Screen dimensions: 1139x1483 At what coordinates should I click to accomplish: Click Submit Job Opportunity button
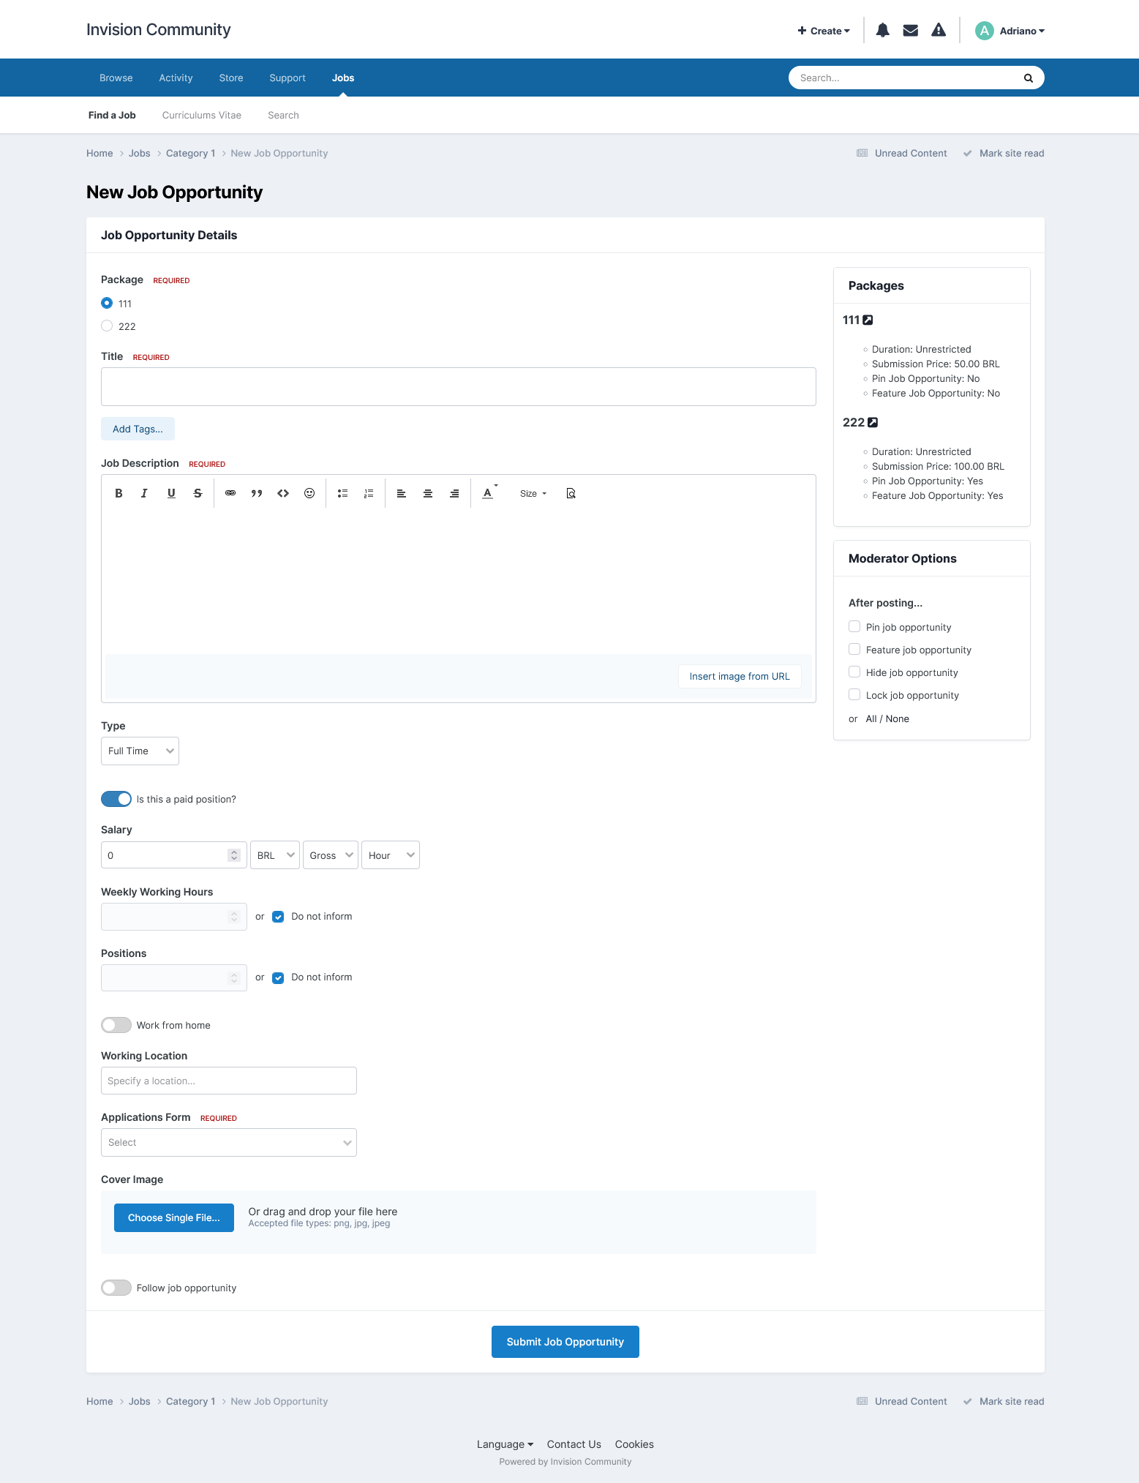tap(565, 1342)
